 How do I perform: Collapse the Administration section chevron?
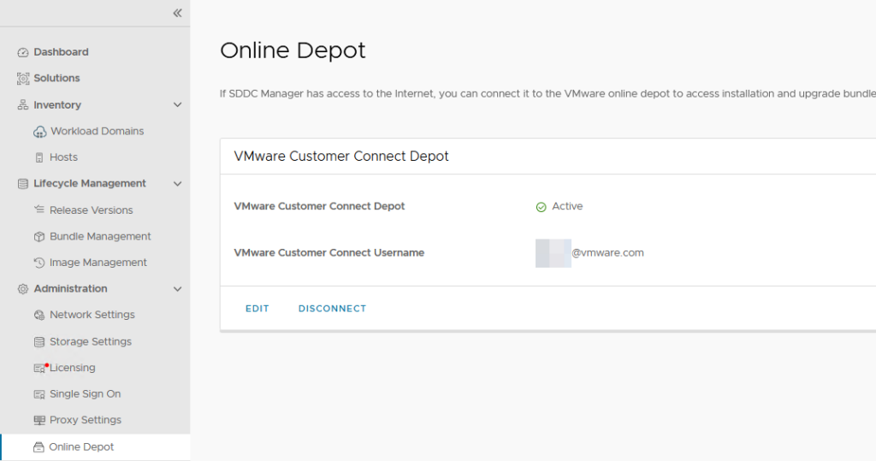177,289
